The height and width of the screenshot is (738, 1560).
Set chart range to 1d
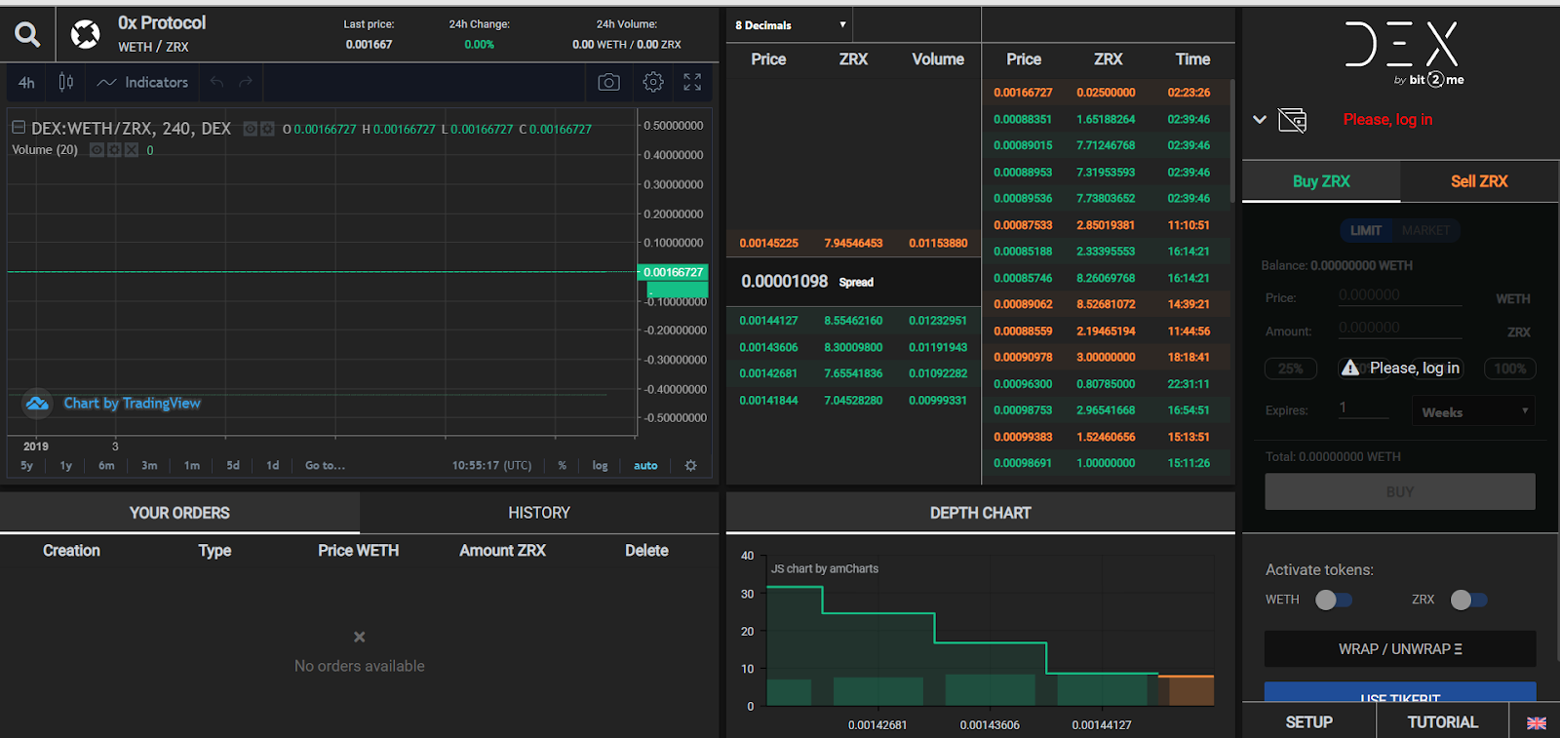tap(273, 466)
